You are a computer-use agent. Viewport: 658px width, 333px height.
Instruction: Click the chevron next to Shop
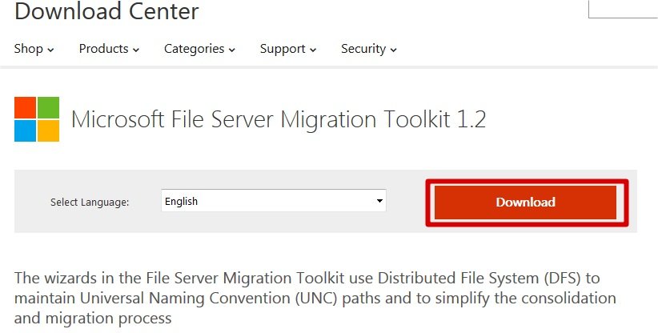(50, 50)
